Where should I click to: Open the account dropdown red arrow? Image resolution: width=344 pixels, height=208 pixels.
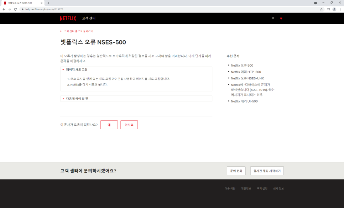tap(281, 19)
